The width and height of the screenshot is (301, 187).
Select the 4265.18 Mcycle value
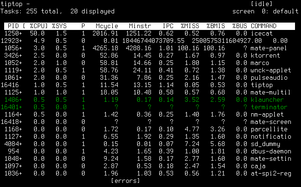point(105,48)
